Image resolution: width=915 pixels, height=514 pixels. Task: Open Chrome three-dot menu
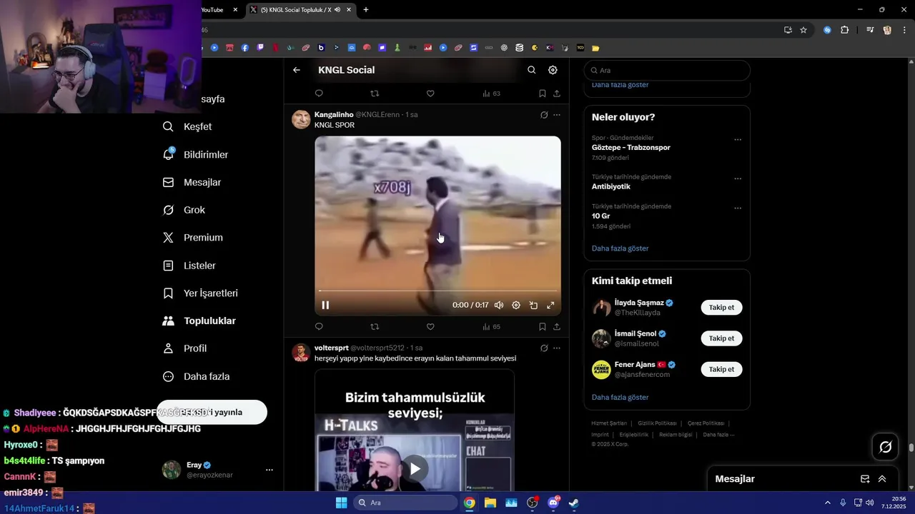point(904,30)
